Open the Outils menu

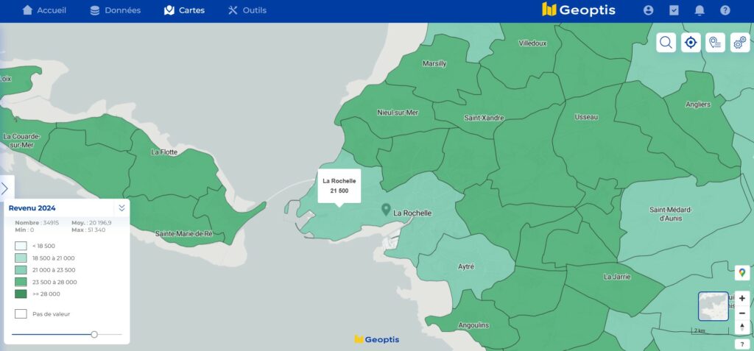coord(247,10)
